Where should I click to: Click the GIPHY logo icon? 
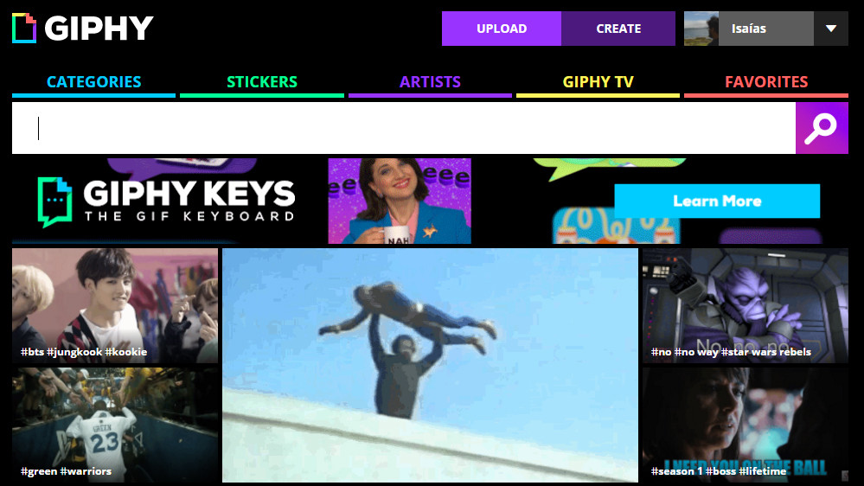24,28
